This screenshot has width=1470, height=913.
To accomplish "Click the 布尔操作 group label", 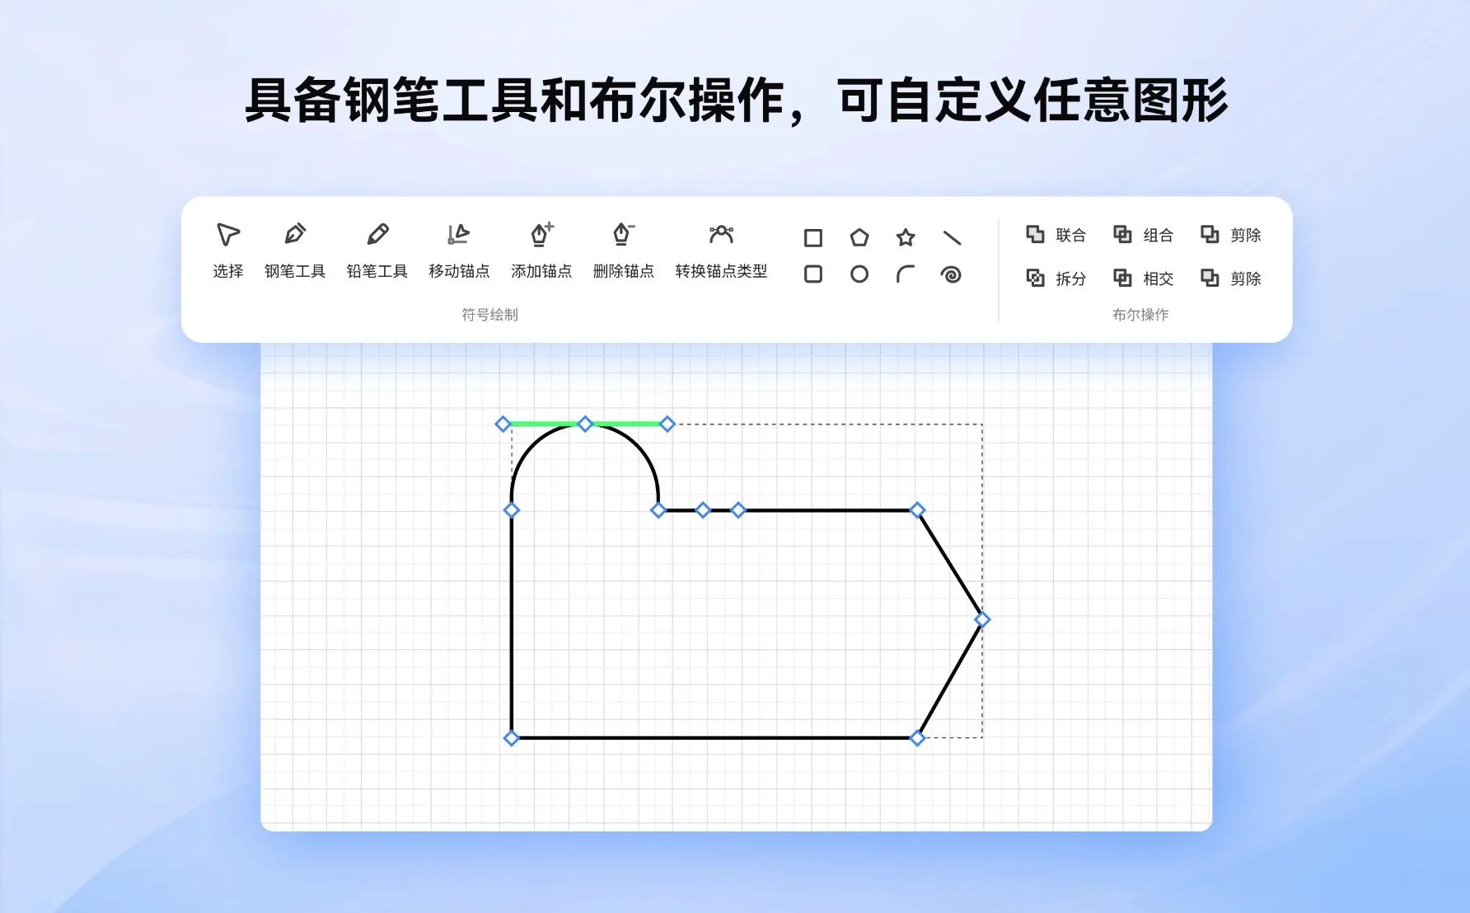I will tap(1140, 315).
